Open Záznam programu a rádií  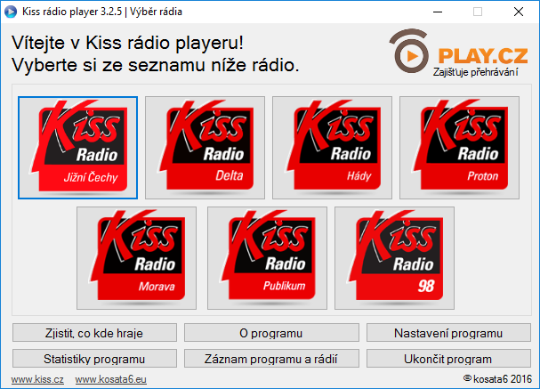(271, 359)
